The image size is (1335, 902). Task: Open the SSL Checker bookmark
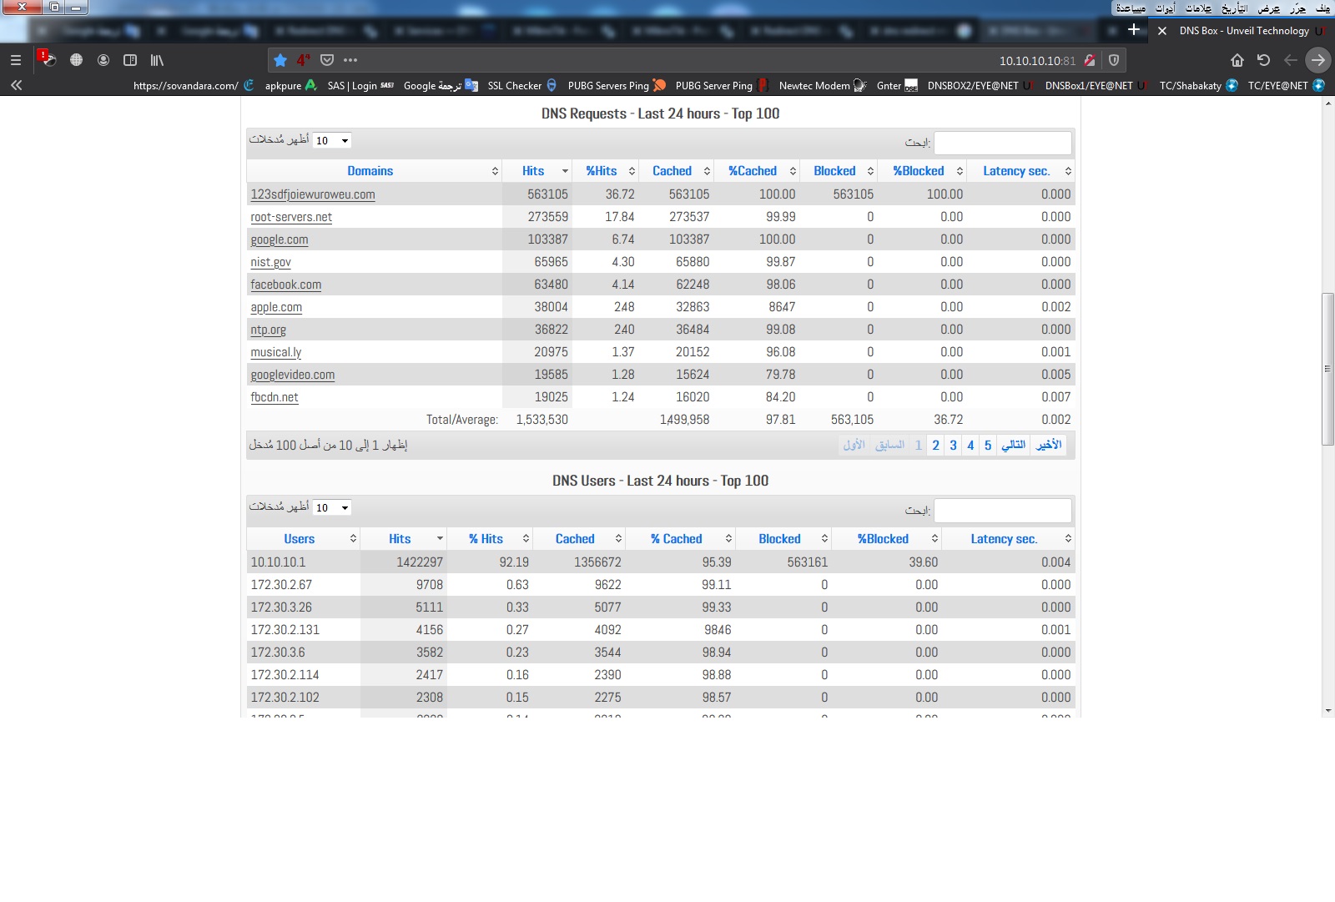(x=521, y=85)
